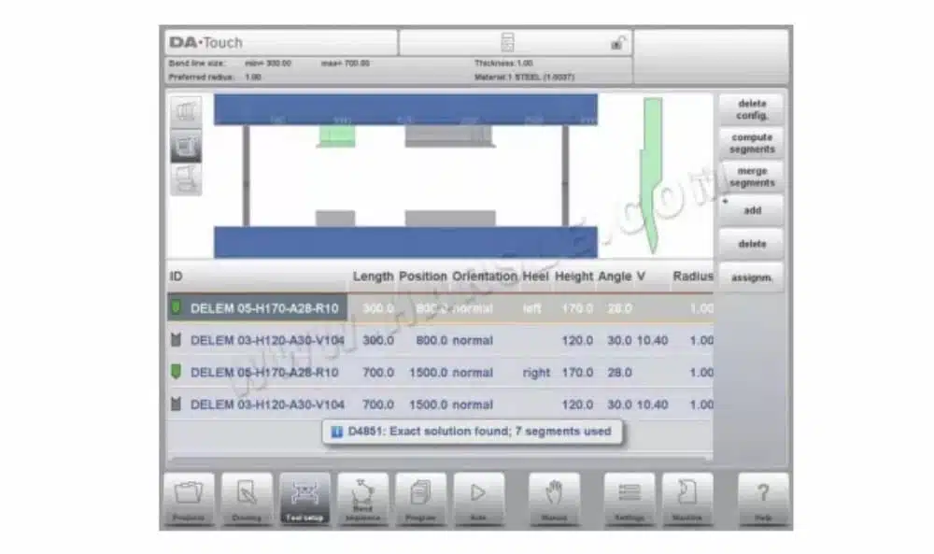Switch to Manual mode hand icon

pyautogui.click(x=554, y=499)
